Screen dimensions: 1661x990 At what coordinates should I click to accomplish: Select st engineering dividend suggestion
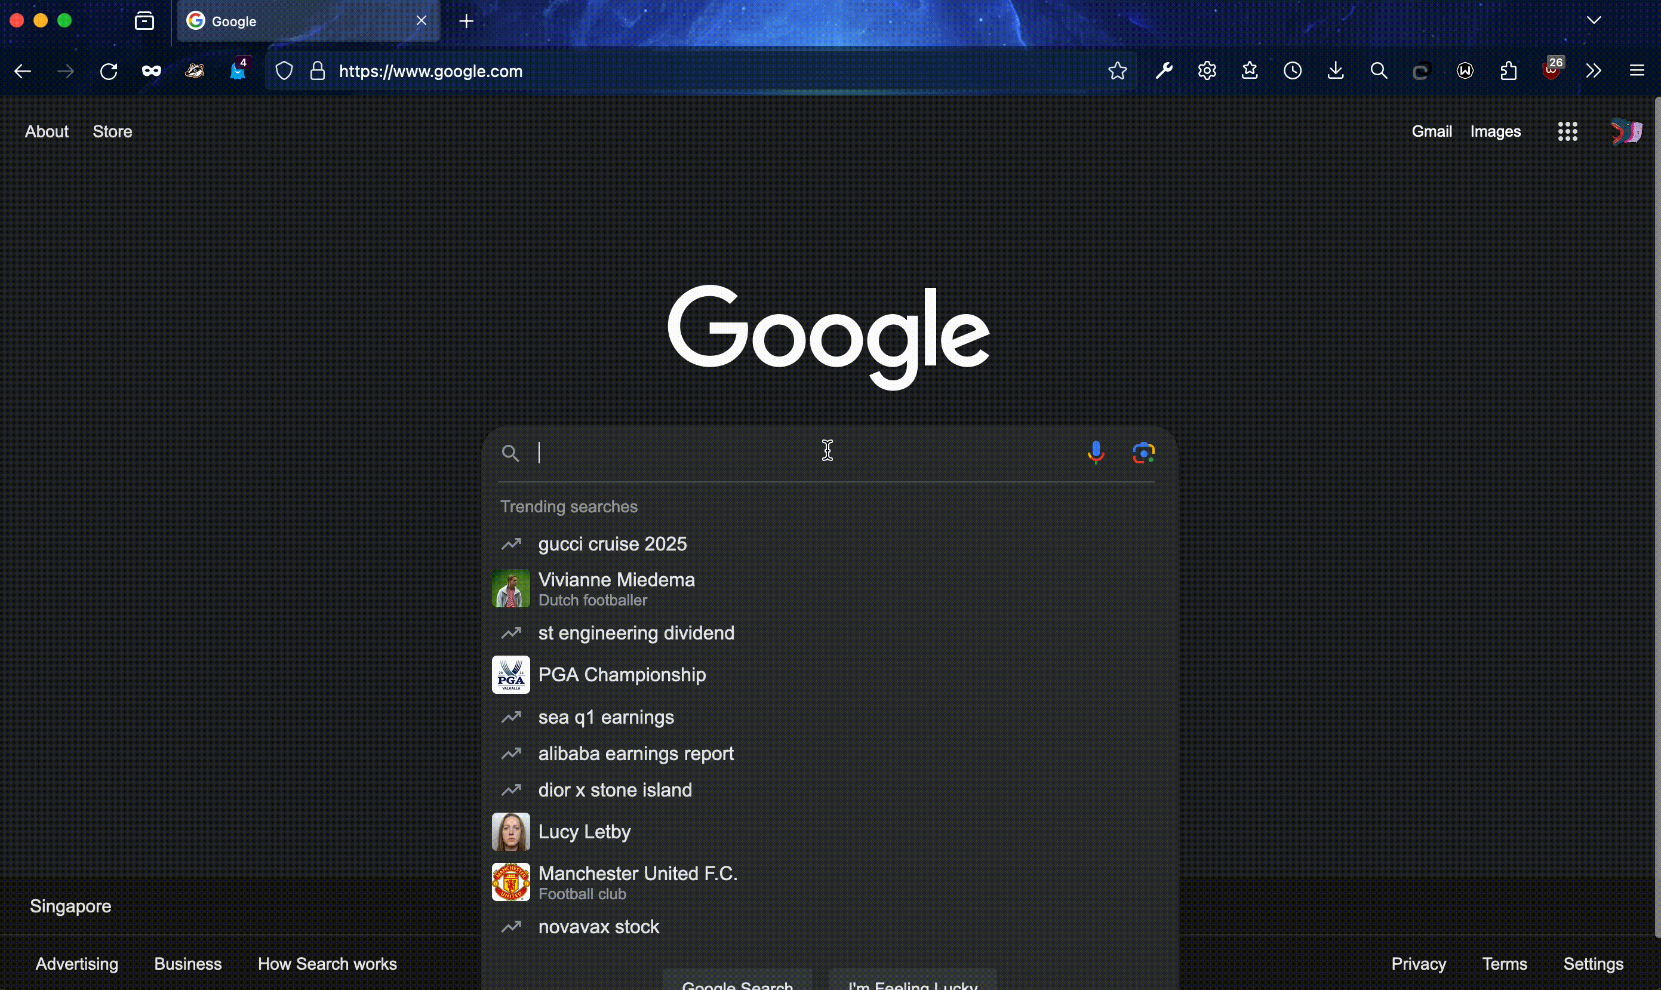(x=830, y=634)
